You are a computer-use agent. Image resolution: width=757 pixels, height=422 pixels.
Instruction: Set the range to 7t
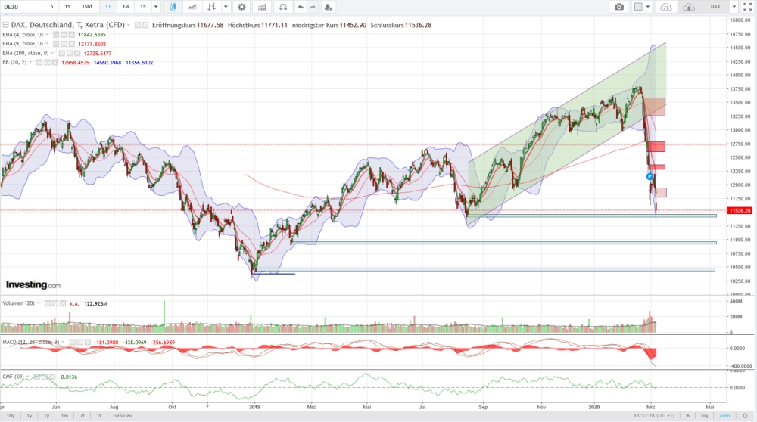[x=82, y=415]
